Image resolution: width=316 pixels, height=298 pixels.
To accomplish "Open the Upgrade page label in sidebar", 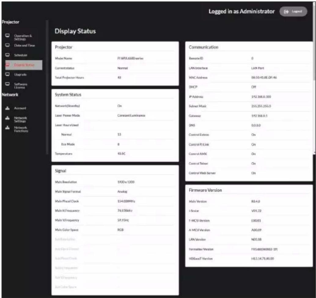I will tap(20, 75).
